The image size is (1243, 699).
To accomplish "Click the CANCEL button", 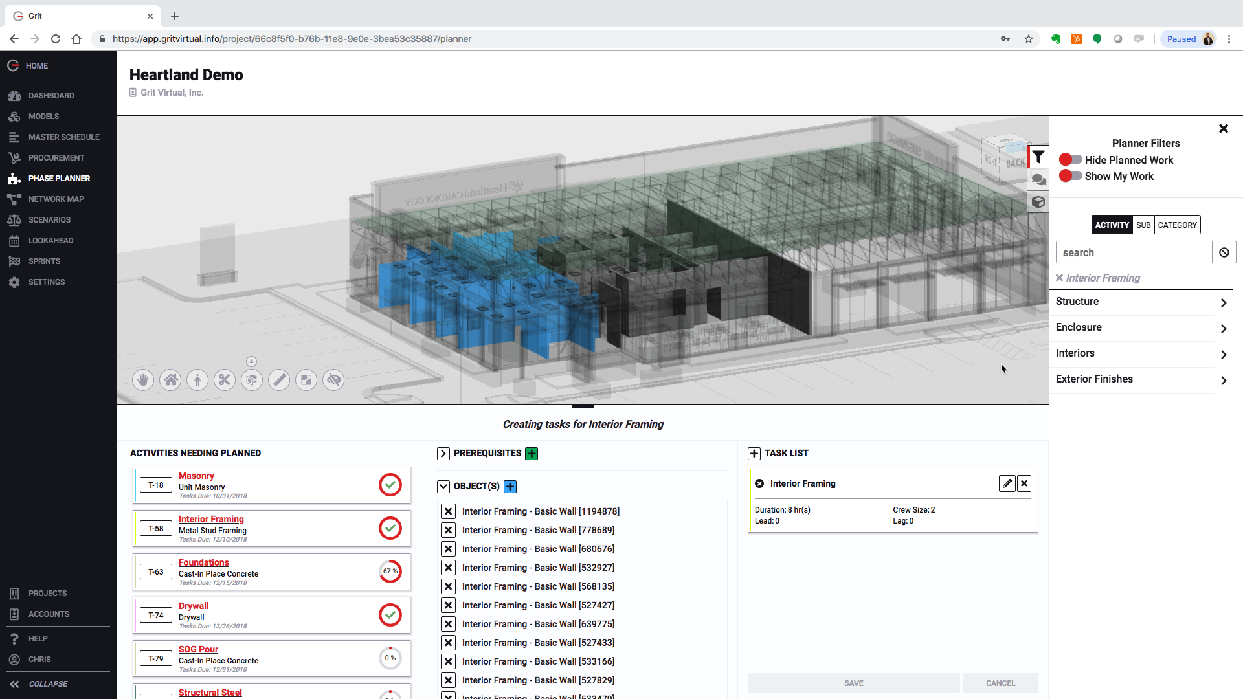I will coord(1000,683).
